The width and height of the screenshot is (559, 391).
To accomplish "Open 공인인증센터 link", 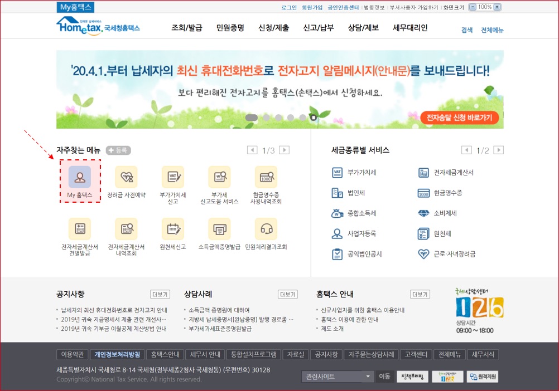I will [x=343, y=7].
